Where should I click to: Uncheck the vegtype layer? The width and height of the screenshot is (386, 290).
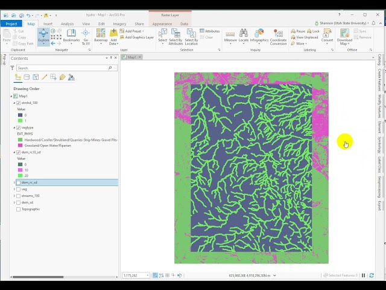click(18, 127)
